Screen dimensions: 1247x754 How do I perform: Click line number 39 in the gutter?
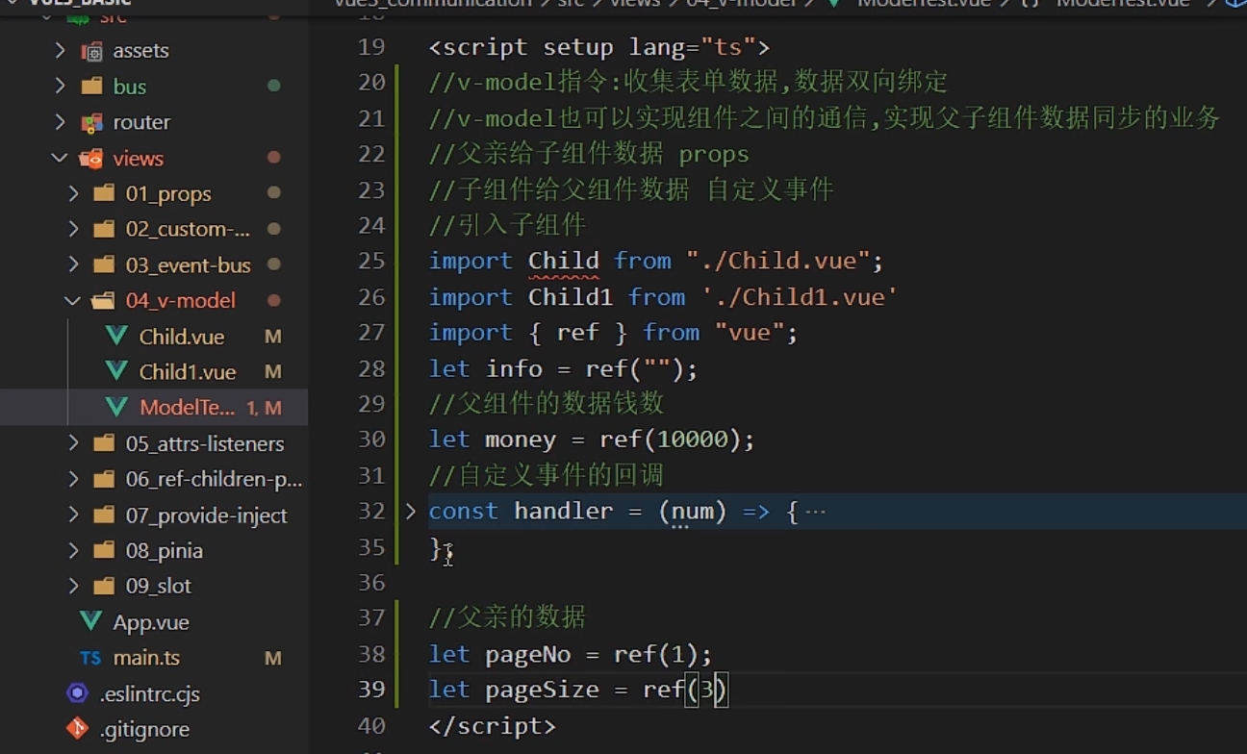click(x=371, y=690)
